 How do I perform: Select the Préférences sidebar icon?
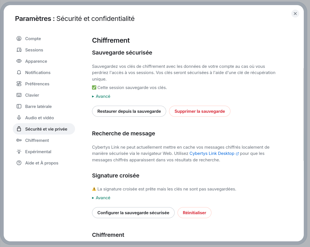click(x=19, y=84)
